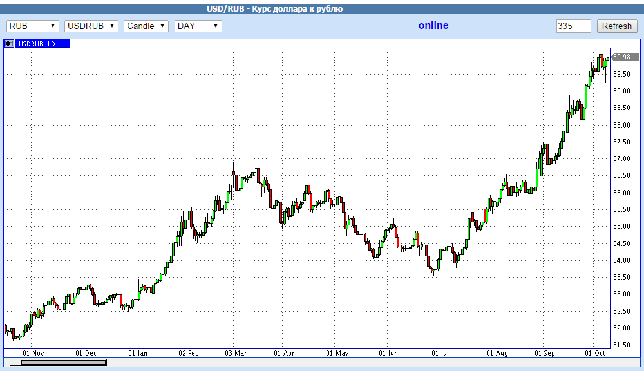
Task: Click the 02 Feb date axis label
Action: coord(189,353)
